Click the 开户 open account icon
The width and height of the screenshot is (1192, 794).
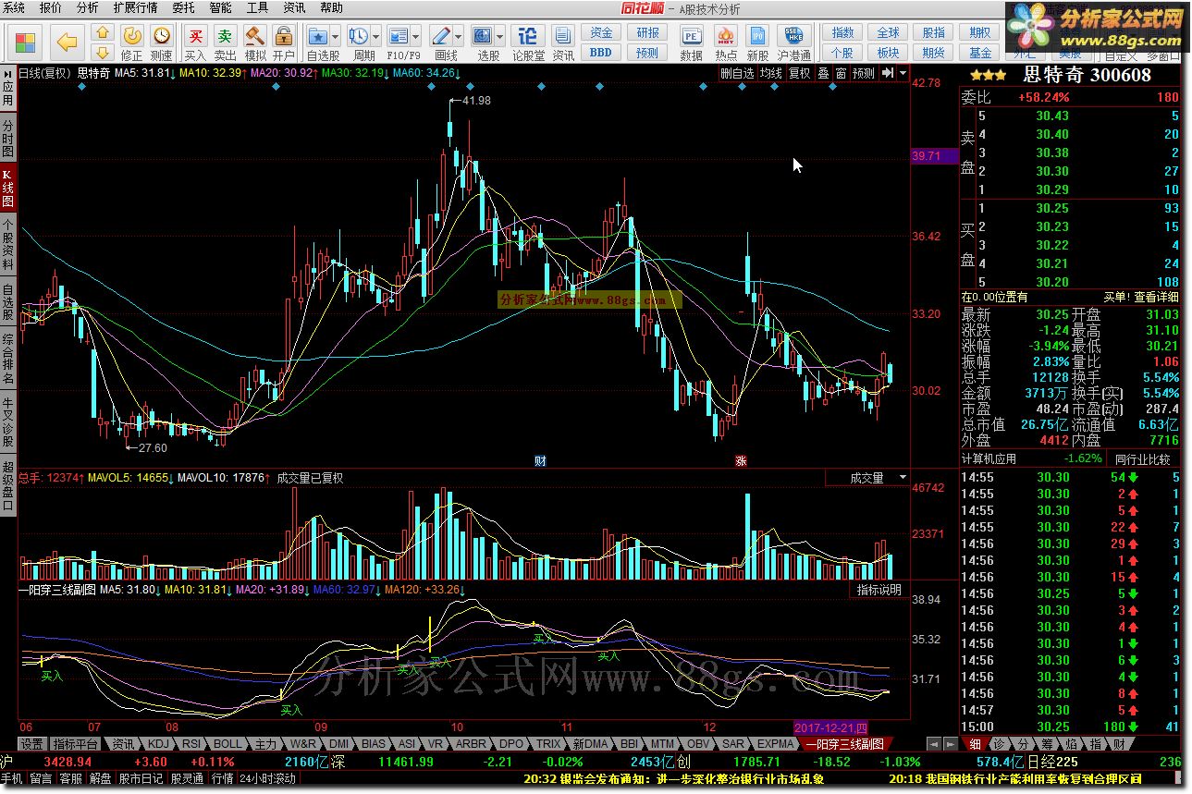click(x=284, y=42)
